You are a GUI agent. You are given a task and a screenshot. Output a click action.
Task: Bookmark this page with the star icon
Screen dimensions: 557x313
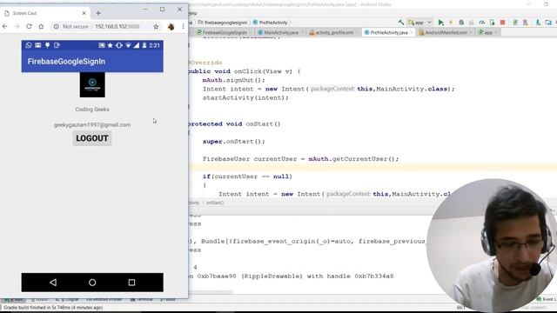pyautogui.click(x=156, y=27)
